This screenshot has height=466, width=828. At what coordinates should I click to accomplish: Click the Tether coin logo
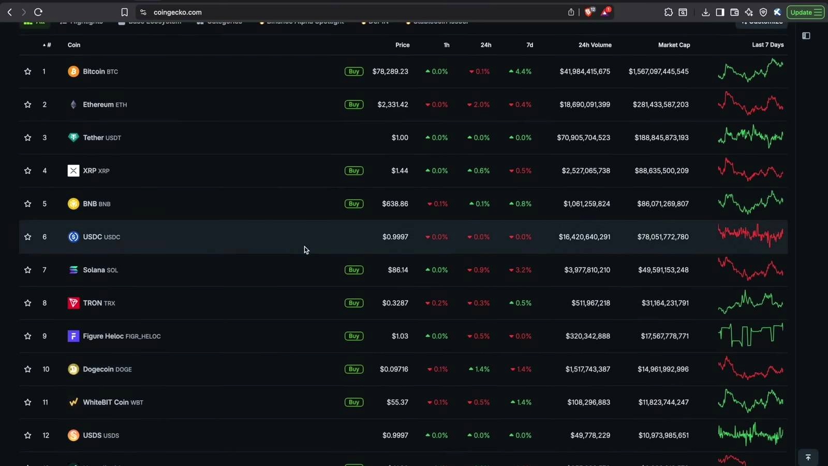click(73, 138)
